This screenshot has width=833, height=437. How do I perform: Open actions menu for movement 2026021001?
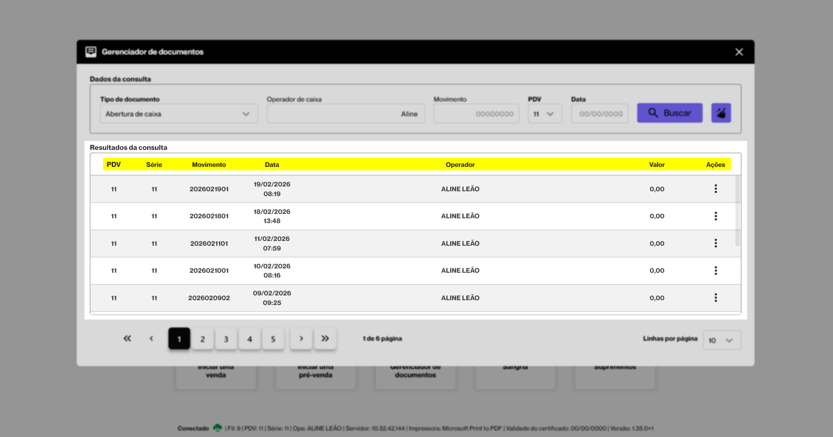(716, 271)
